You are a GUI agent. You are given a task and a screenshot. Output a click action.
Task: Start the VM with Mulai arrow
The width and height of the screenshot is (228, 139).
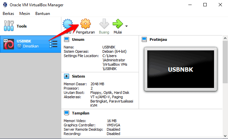pos(118,24)
